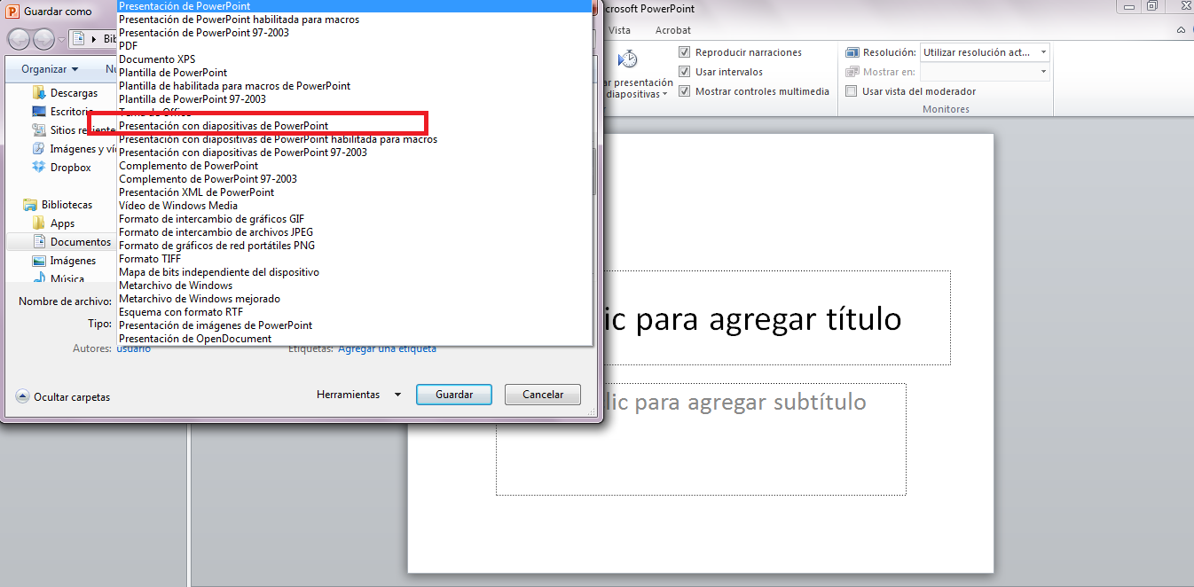Select Escritorio in navigation pane

(x=70, y=112)
